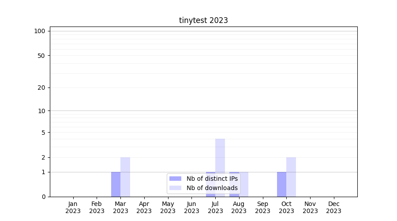Click the '5' y-axis tick label
The image size is (397, 221).
pyautogui.click(x=43, y=132)
